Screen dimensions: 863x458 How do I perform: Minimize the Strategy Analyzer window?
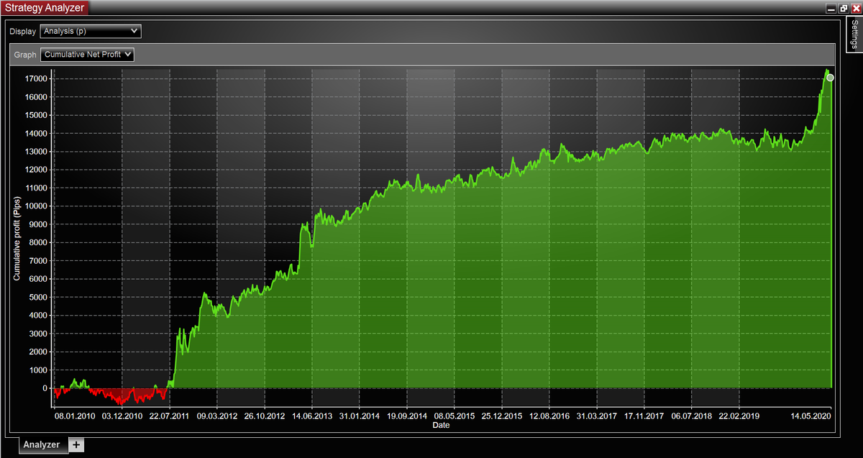pyautogui.click(x=831, y=8)
